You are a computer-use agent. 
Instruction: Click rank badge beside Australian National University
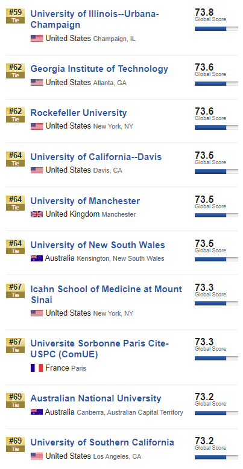click(15, 401)
